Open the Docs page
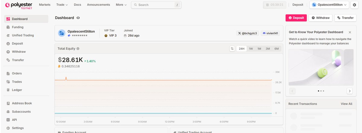This screenshot has height=133, width=362. pyautogui.click(x=78, y=5)
